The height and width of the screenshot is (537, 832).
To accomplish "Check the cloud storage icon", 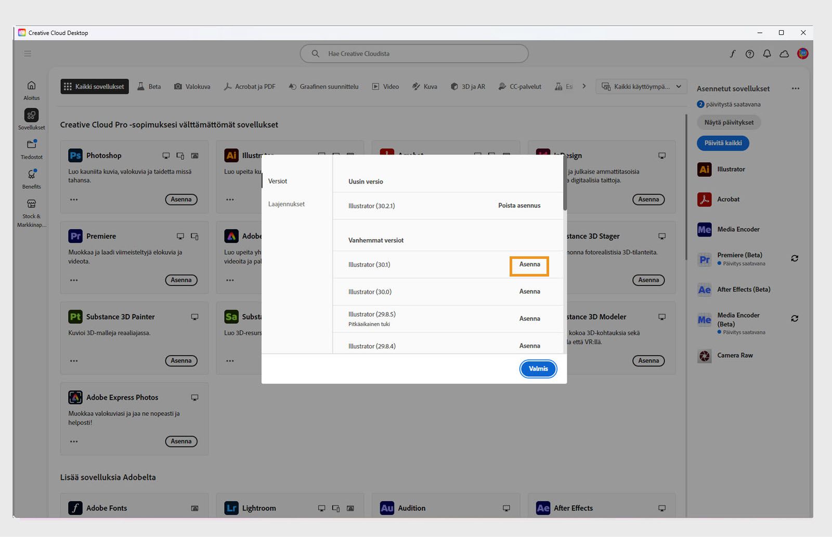I will pyautogui.click(x=784, y=54).
